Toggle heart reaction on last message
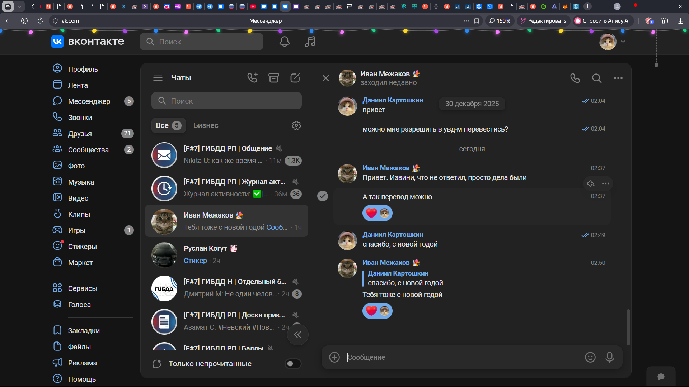 point(372,311)
